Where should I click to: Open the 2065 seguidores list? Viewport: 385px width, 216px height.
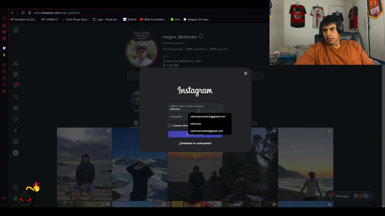(196, 49)
